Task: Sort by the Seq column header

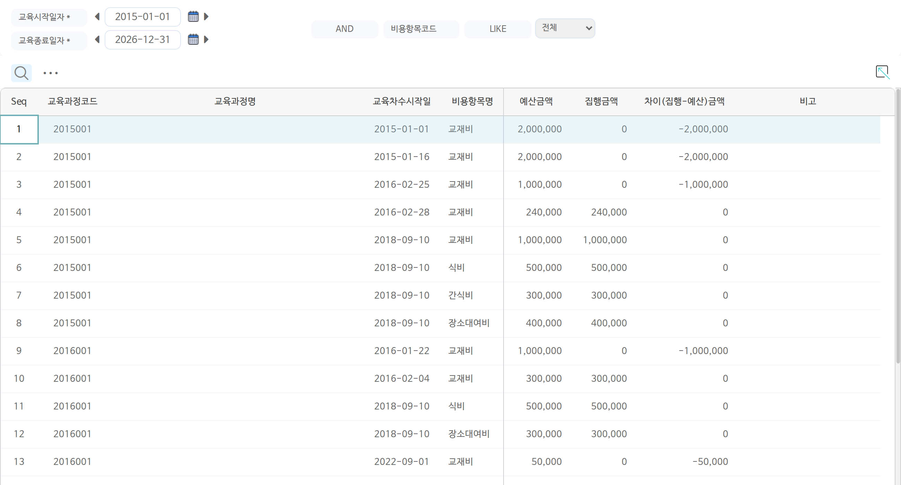Action: point(19,102)
